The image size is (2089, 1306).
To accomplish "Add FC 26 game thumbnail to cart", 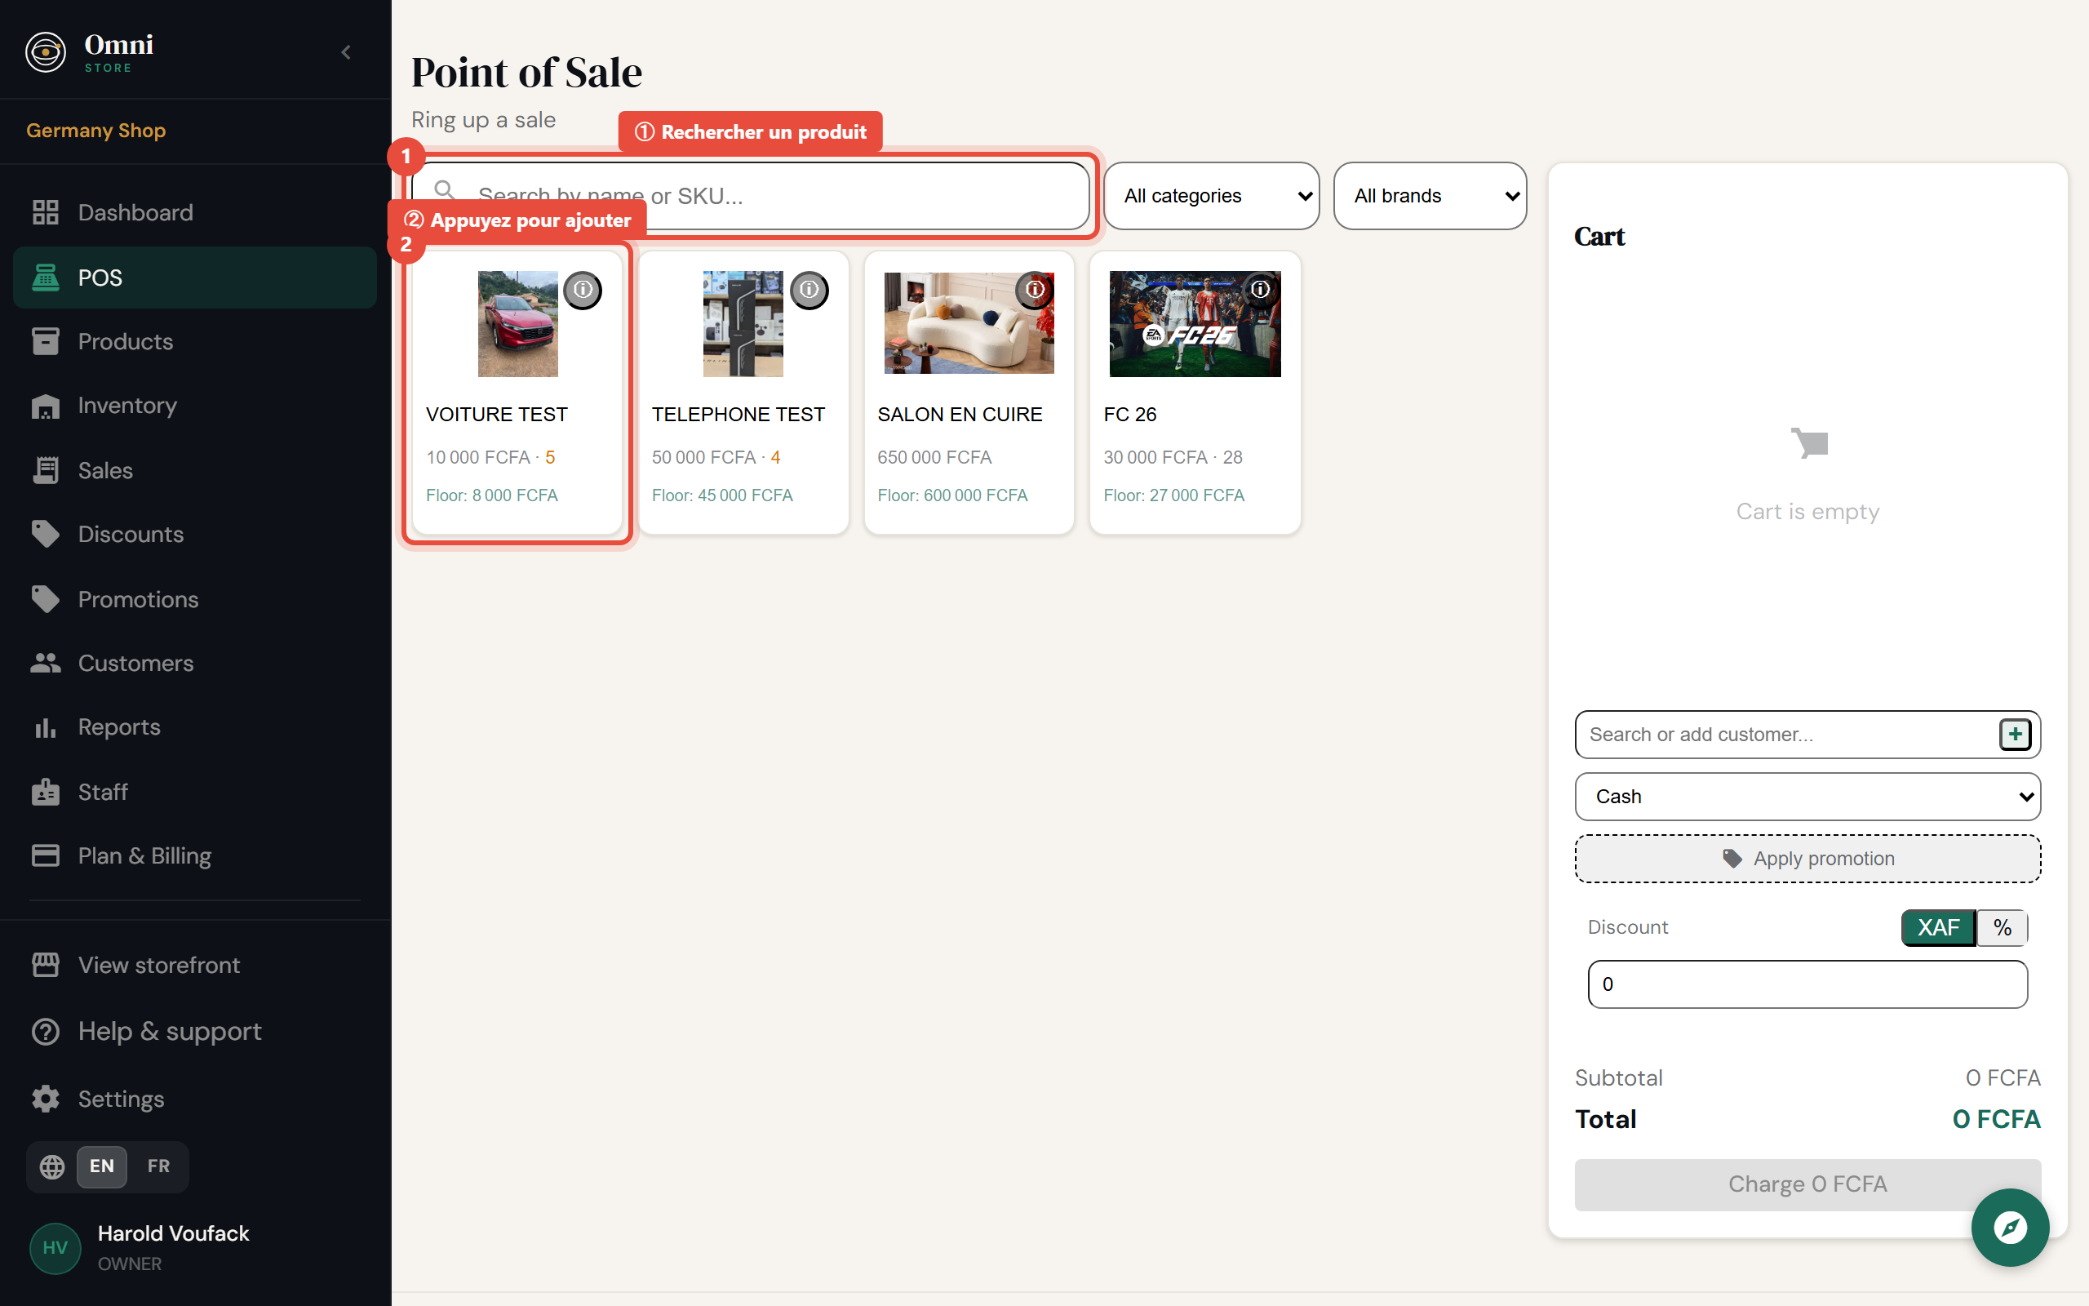I will pyautogui.click(x=1195, y=324).
